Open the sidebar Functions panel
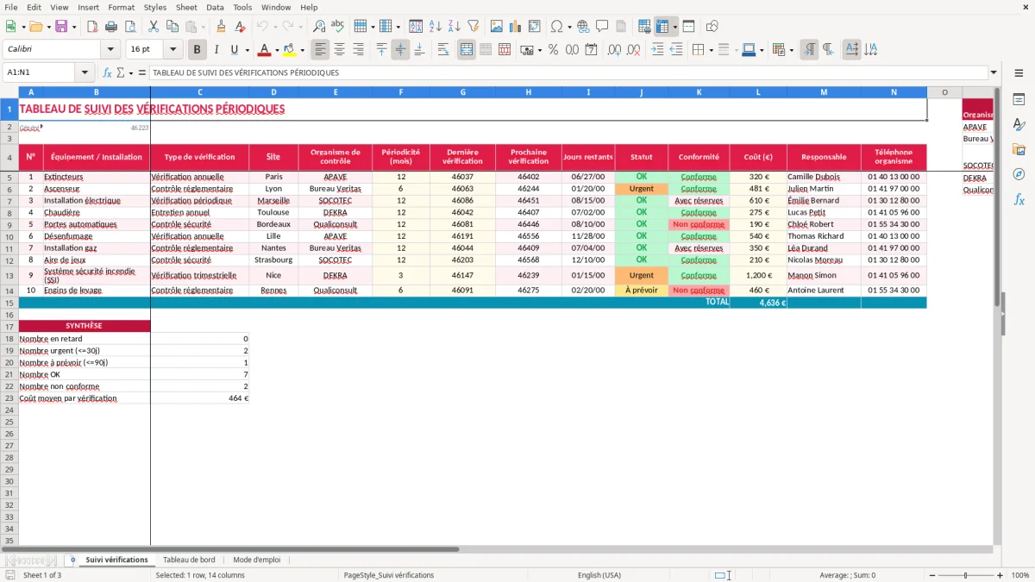The image size is (1035, 582). point(1019,199)
